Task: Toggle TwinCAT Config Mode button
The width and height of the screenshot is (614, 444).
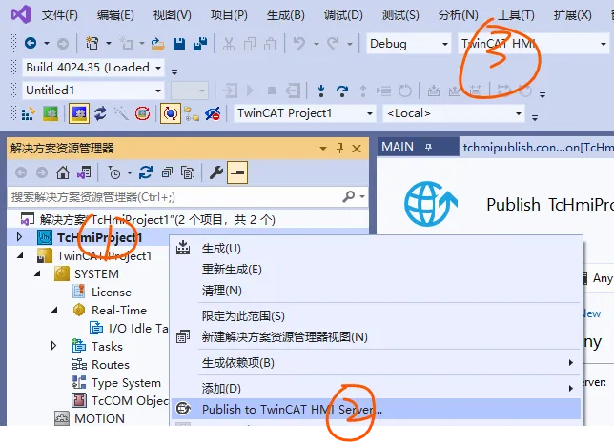Action: (79, 113)
